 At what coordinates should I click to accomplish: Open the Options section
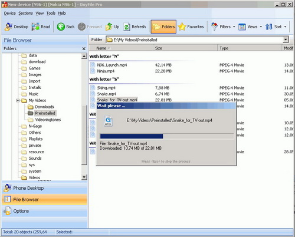coord(45,211)
